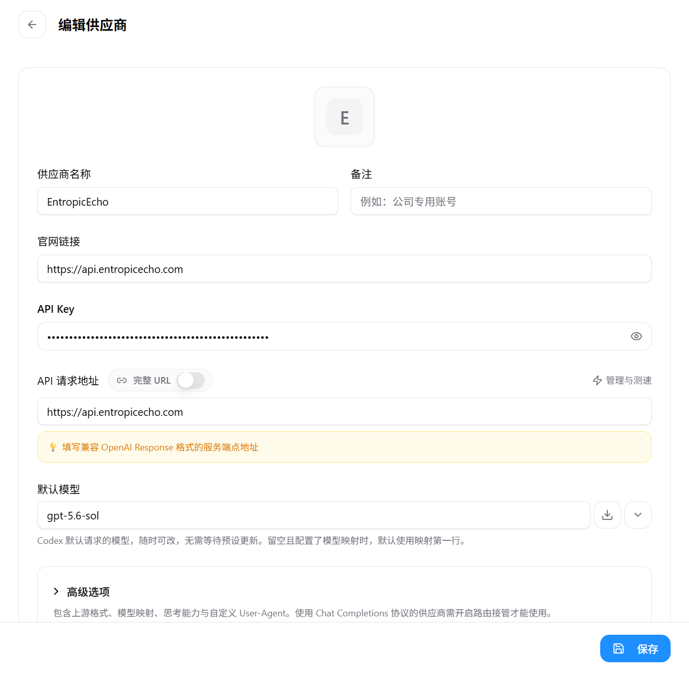Click the API Key label
689x674 pixels.
pyautogui.click(x=56, y=309)
